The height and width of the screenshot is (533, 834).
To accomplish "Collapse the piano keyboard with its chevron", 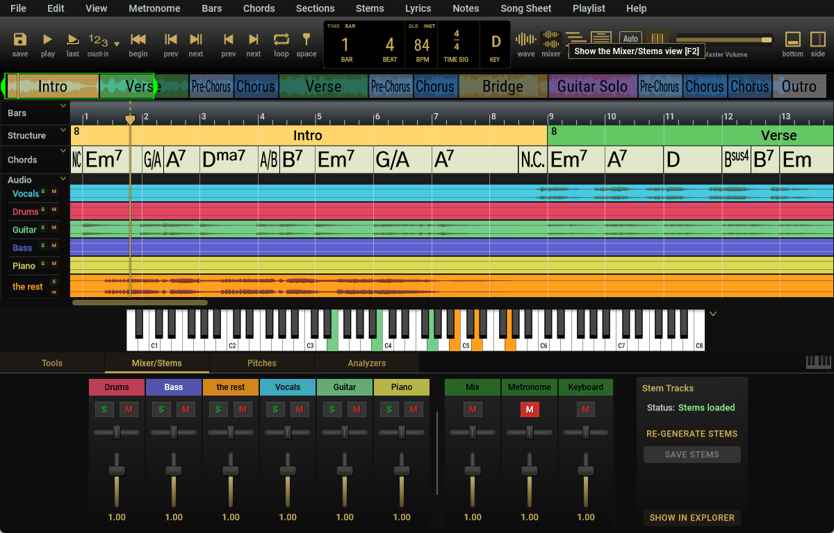I will (712, 314).
